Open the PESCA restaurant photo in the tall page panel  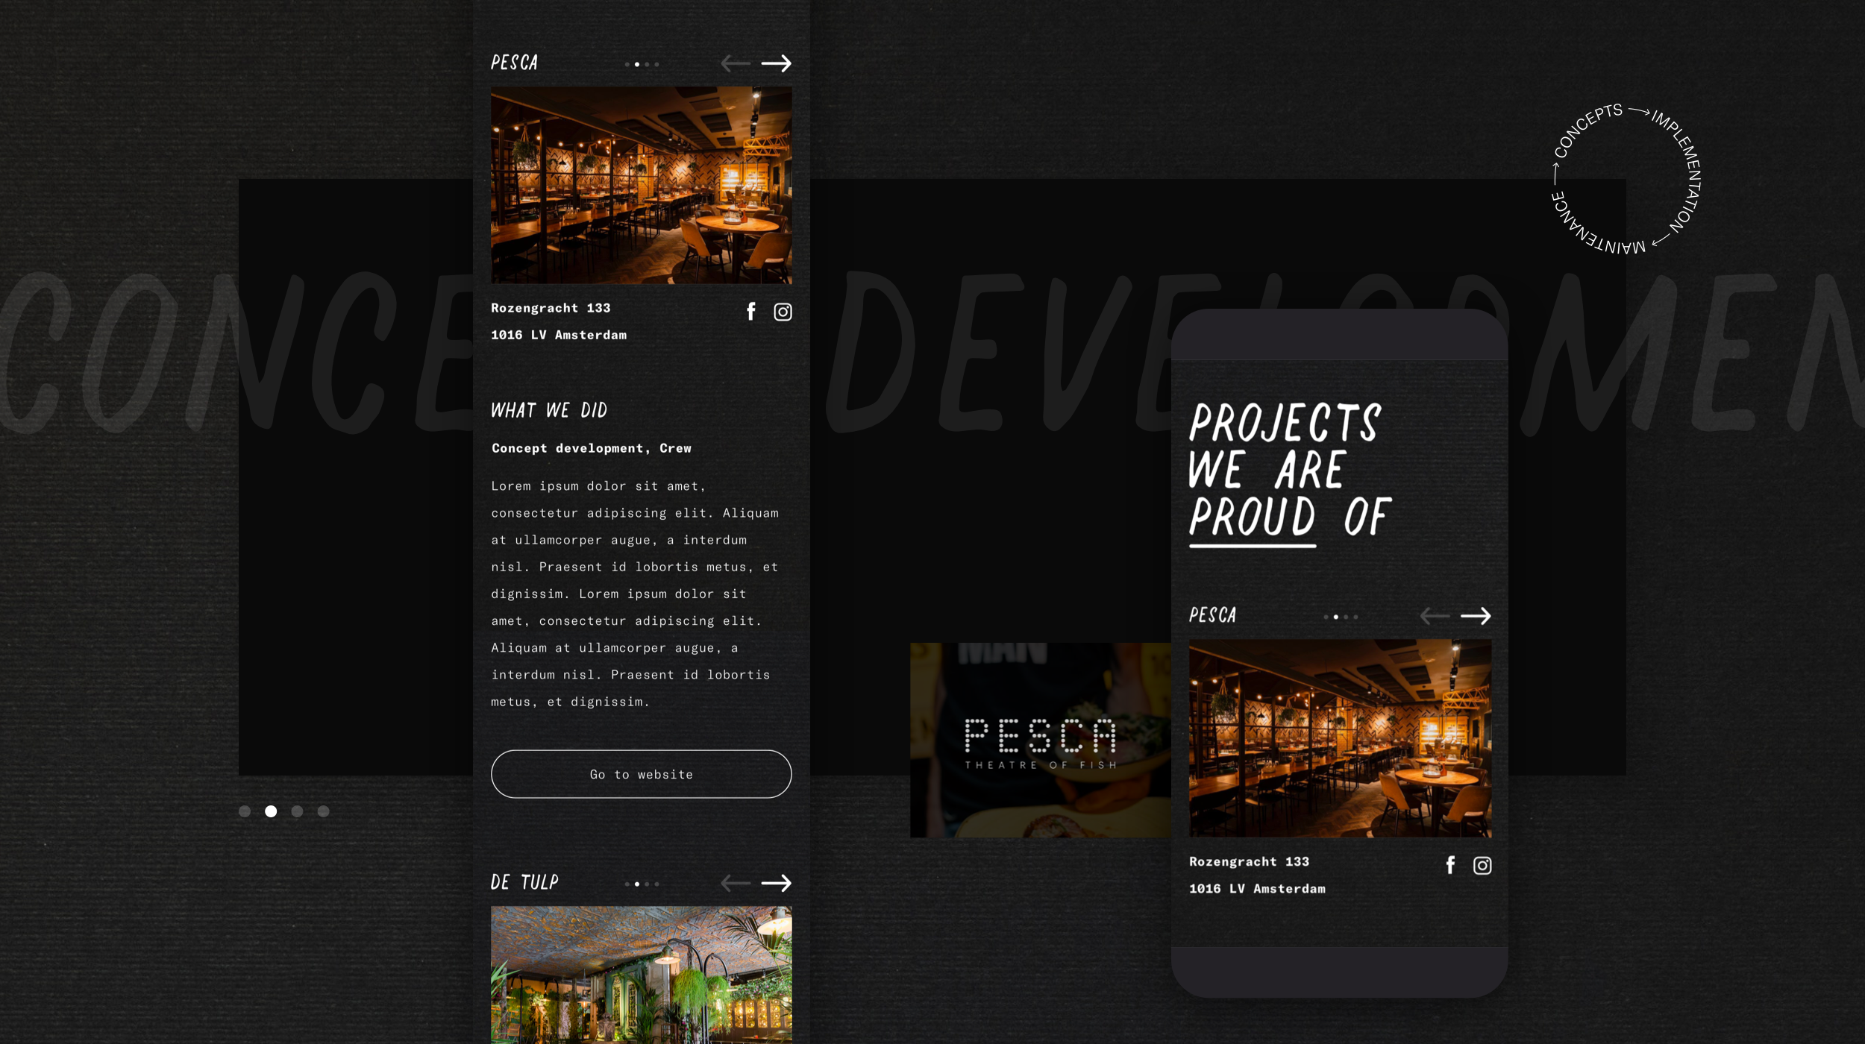coord(642,185)
